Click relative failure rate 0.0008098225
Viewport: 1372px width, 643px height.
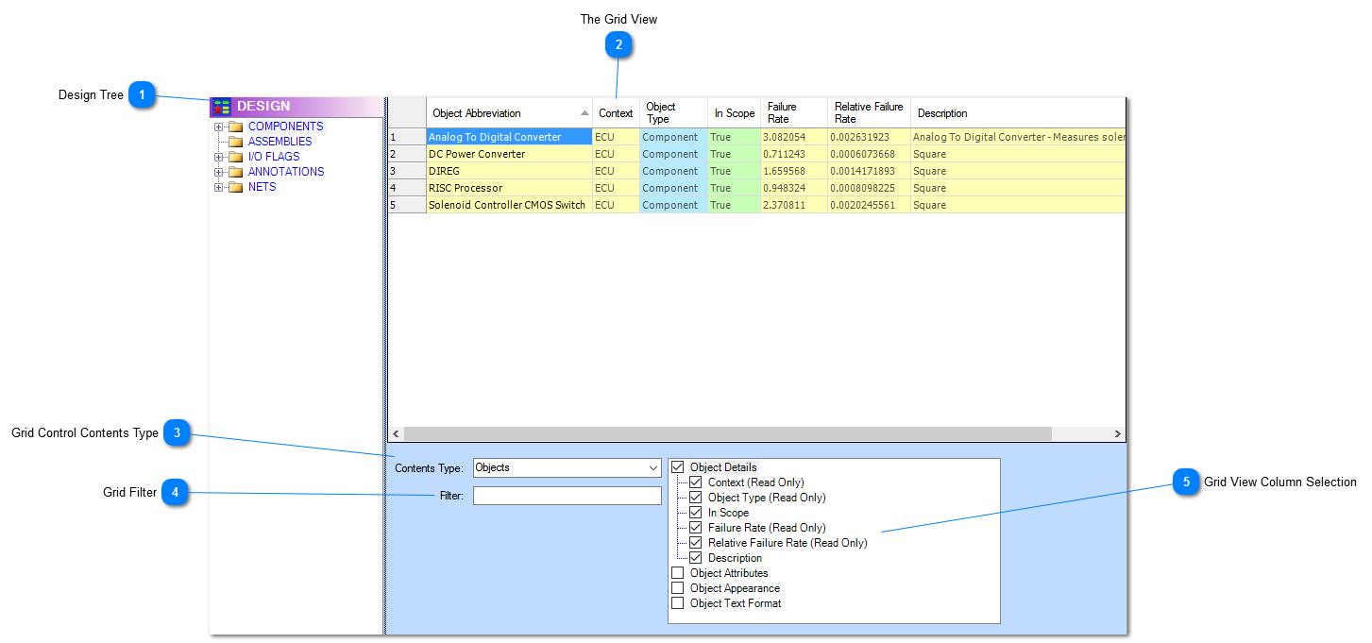869,188
